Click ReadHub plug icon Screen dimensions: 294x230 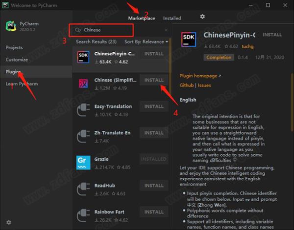(x=83, y=189)
